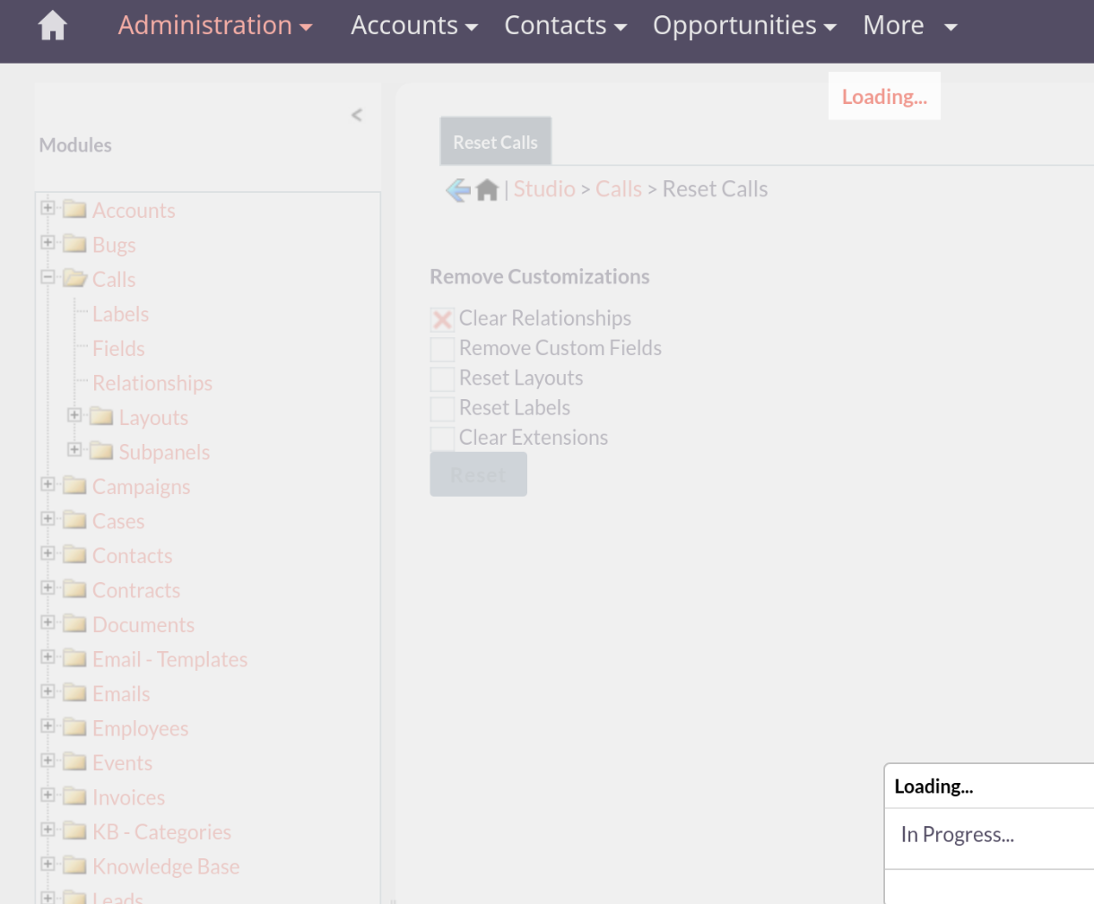Collapse the Modules sidebar with the arrow
The height and width of the screenshot is (904, 1094).
click(357, 115)
